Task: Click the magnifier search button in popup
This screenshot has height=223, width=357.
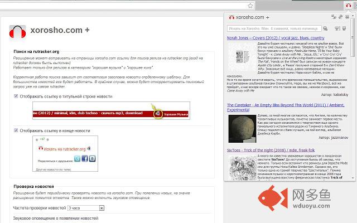Action: click(x=325, y=28)
